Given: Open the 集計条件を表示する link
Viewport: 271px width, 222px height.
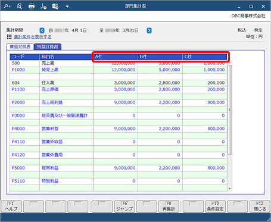Looking at the screenshot, I should (33, 37).
